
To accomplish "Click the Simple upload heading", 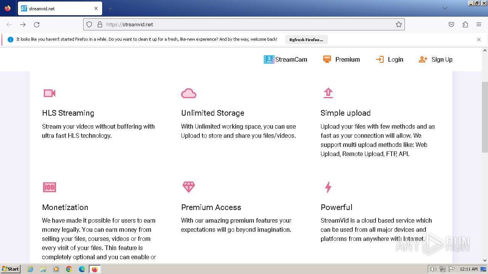I will click(x=345, y=113).
